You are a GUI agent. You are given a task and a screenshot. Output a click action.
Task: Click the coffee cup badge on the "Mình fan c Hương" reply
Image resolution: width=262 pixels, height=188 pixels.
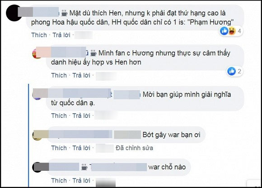tap(94, 53)
